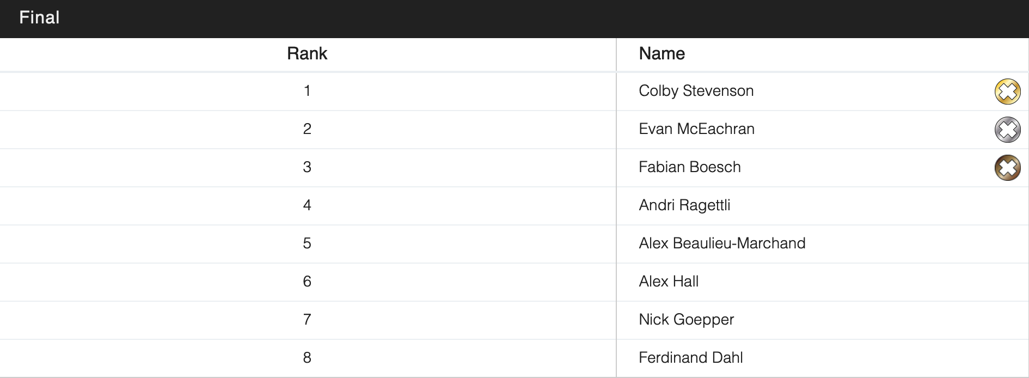Click on Fabian Boesch's name

pyautogui.click(x=689, y=167)
